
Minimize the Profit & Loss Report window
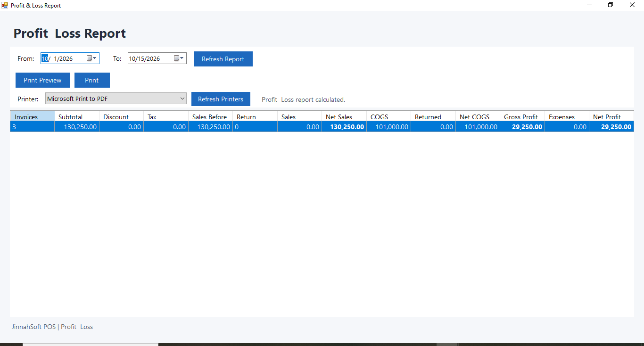click(x=589, y=5)
